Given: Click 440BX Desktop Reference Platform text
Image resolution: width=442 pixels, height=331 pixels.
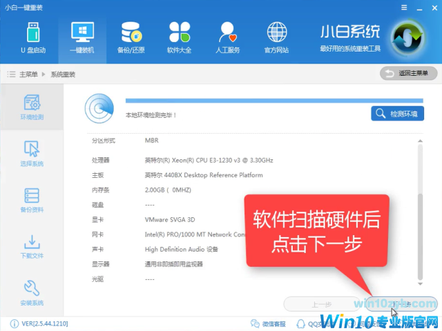Looking at the screenshot, I should pos(213,175).
